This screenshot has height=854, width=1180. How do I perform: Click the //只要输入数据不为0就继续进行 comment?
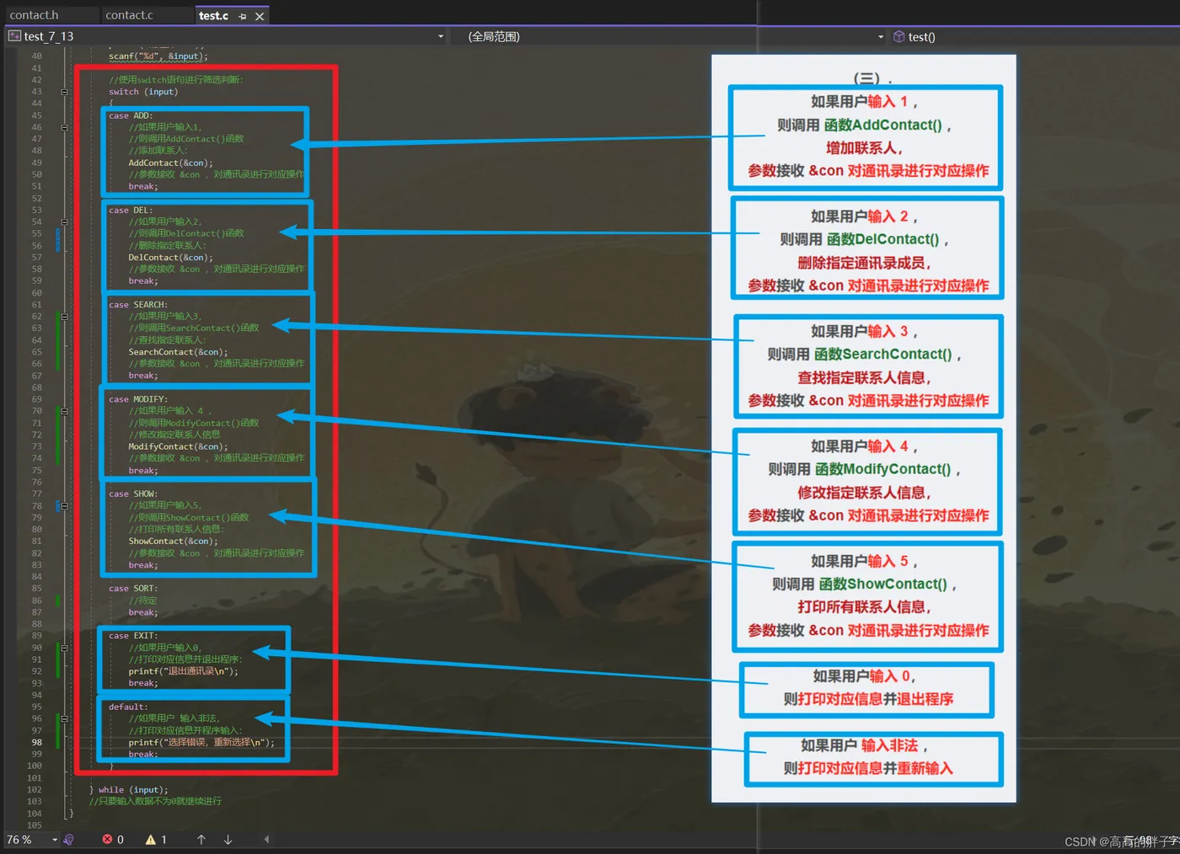click(155, 801)
